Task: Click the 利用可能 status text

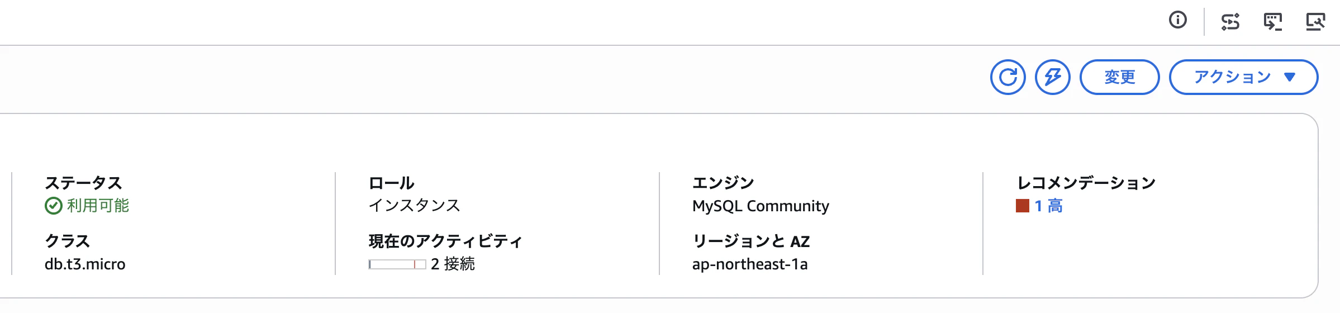Action: [x=98, y=206]
